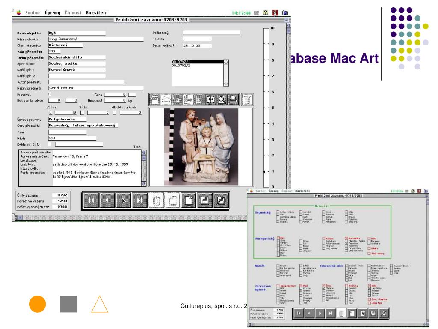The height and width of the screenshot is (329, 438).
Task: Select list row 90_9792/2
Action: click(x=198, y=66)
